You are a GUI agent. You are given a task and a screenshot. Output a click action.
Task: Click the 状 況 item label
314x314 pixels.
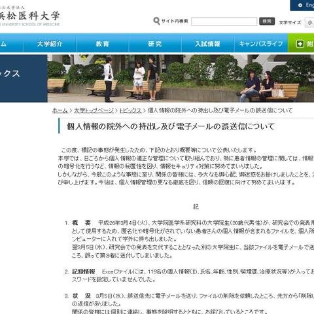(x=81, y=296)
